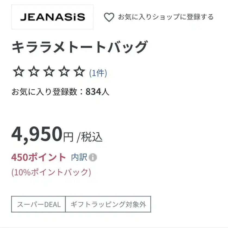
Task: Open the (1件) review count link
Action: tap(98, 73)
